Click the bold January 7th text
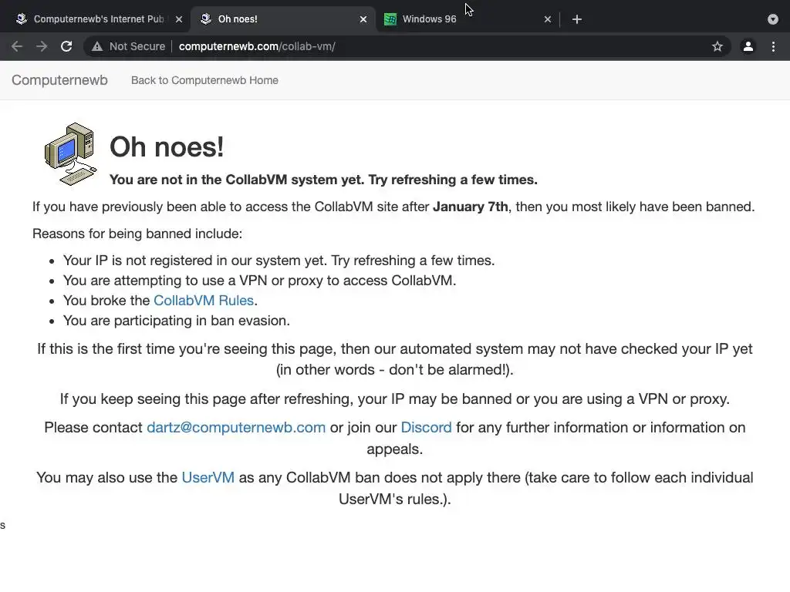Screen dimensions: 790x592 tap(471, 207)
